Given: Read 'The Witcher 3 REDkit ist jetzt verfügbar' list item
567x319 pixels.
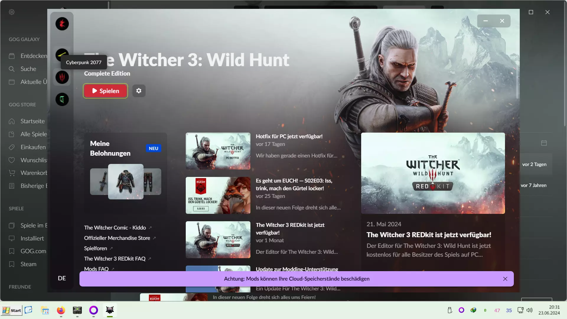Looking at the screenshot, I should pyautogui.click(x=290, y=229).
